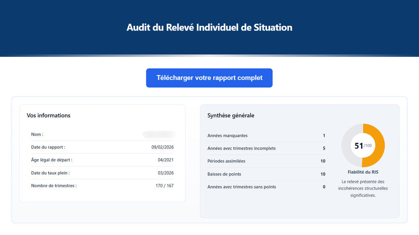Click the structural inconsistencies description text
This screenshot has height=235, width=419.
pos(363,188)
